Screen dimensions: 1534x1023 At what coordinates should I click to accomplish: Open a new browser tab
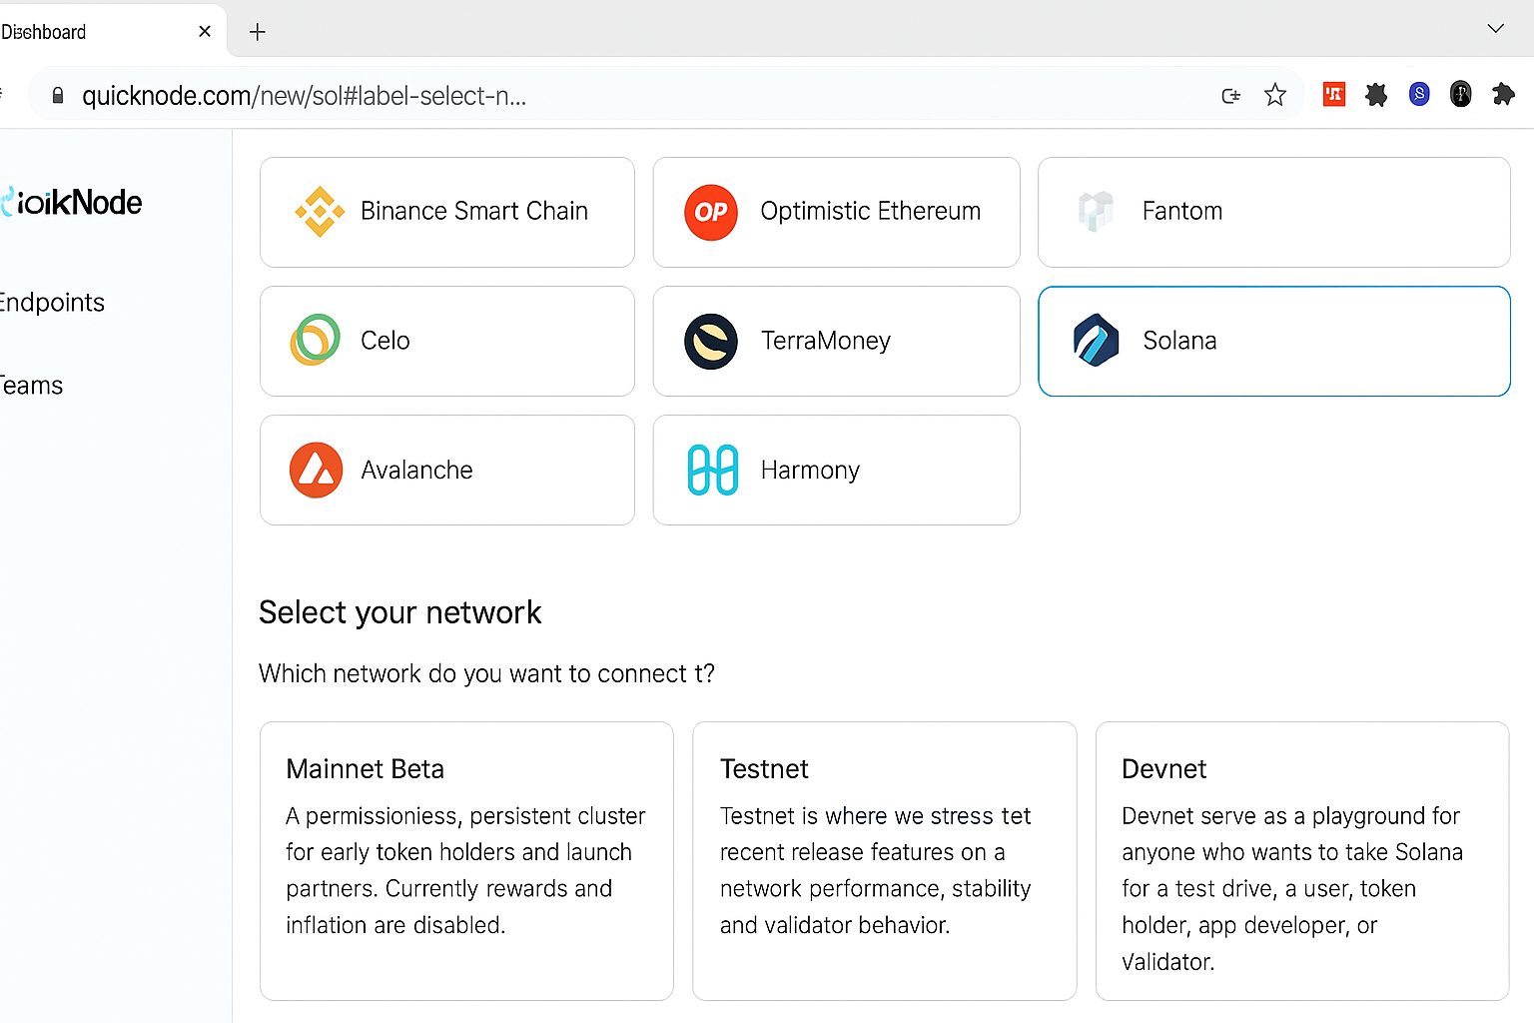pyautogui.click(x=258, y=32)
